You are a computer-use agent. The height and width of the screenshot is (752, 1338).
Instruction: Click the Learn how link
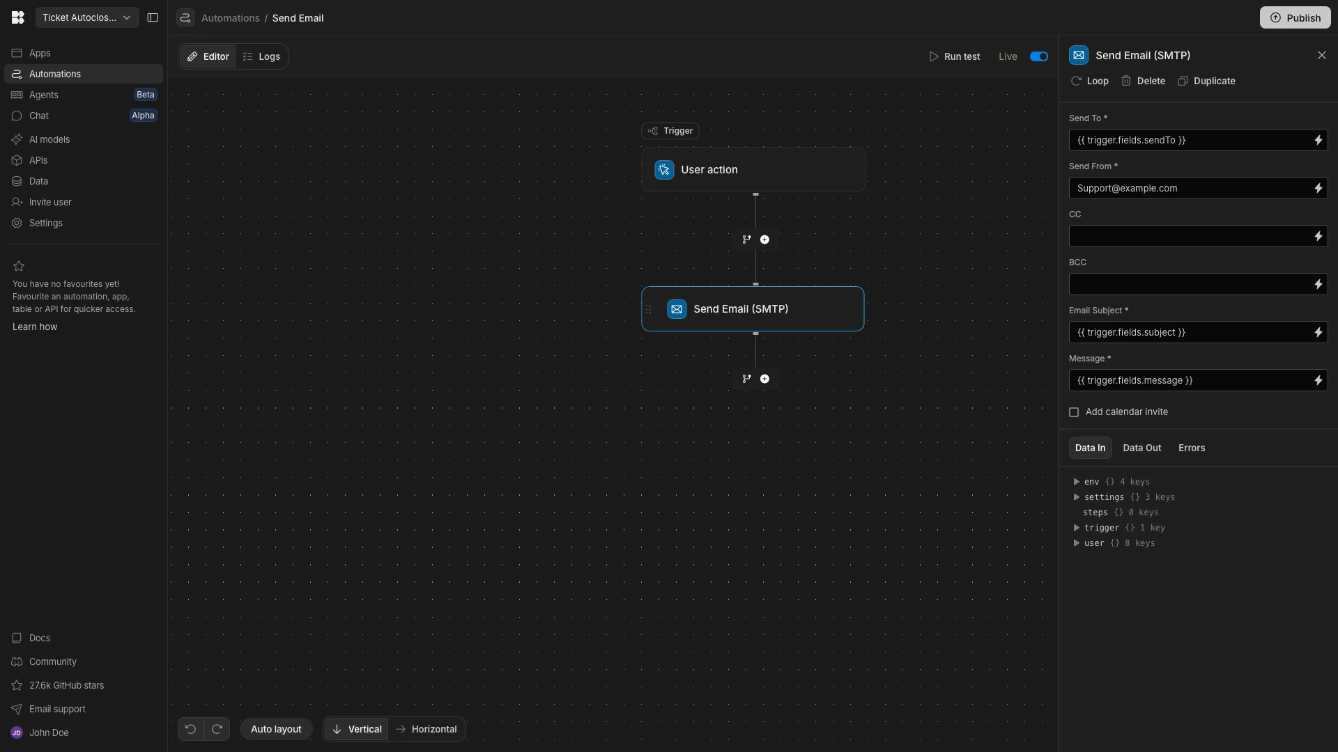(35, 327)
